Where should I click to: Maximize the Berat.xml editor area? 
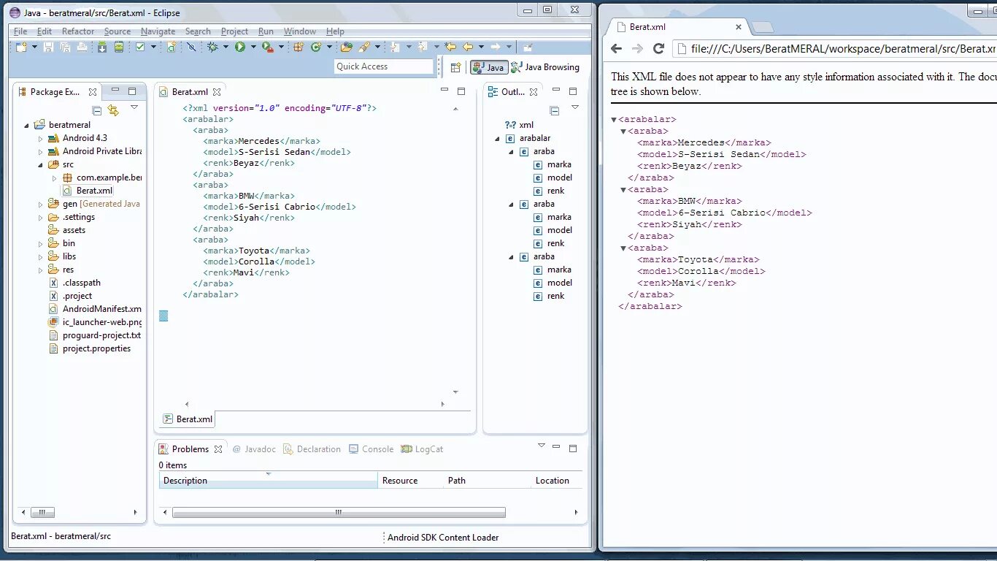(461, 91)
